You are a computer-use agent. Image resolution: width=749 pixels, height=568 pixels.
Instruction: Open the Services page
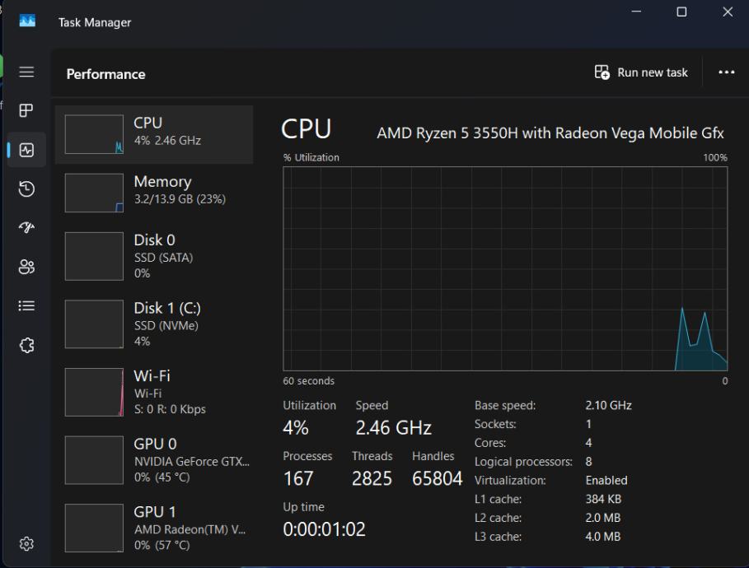point(26,346)
